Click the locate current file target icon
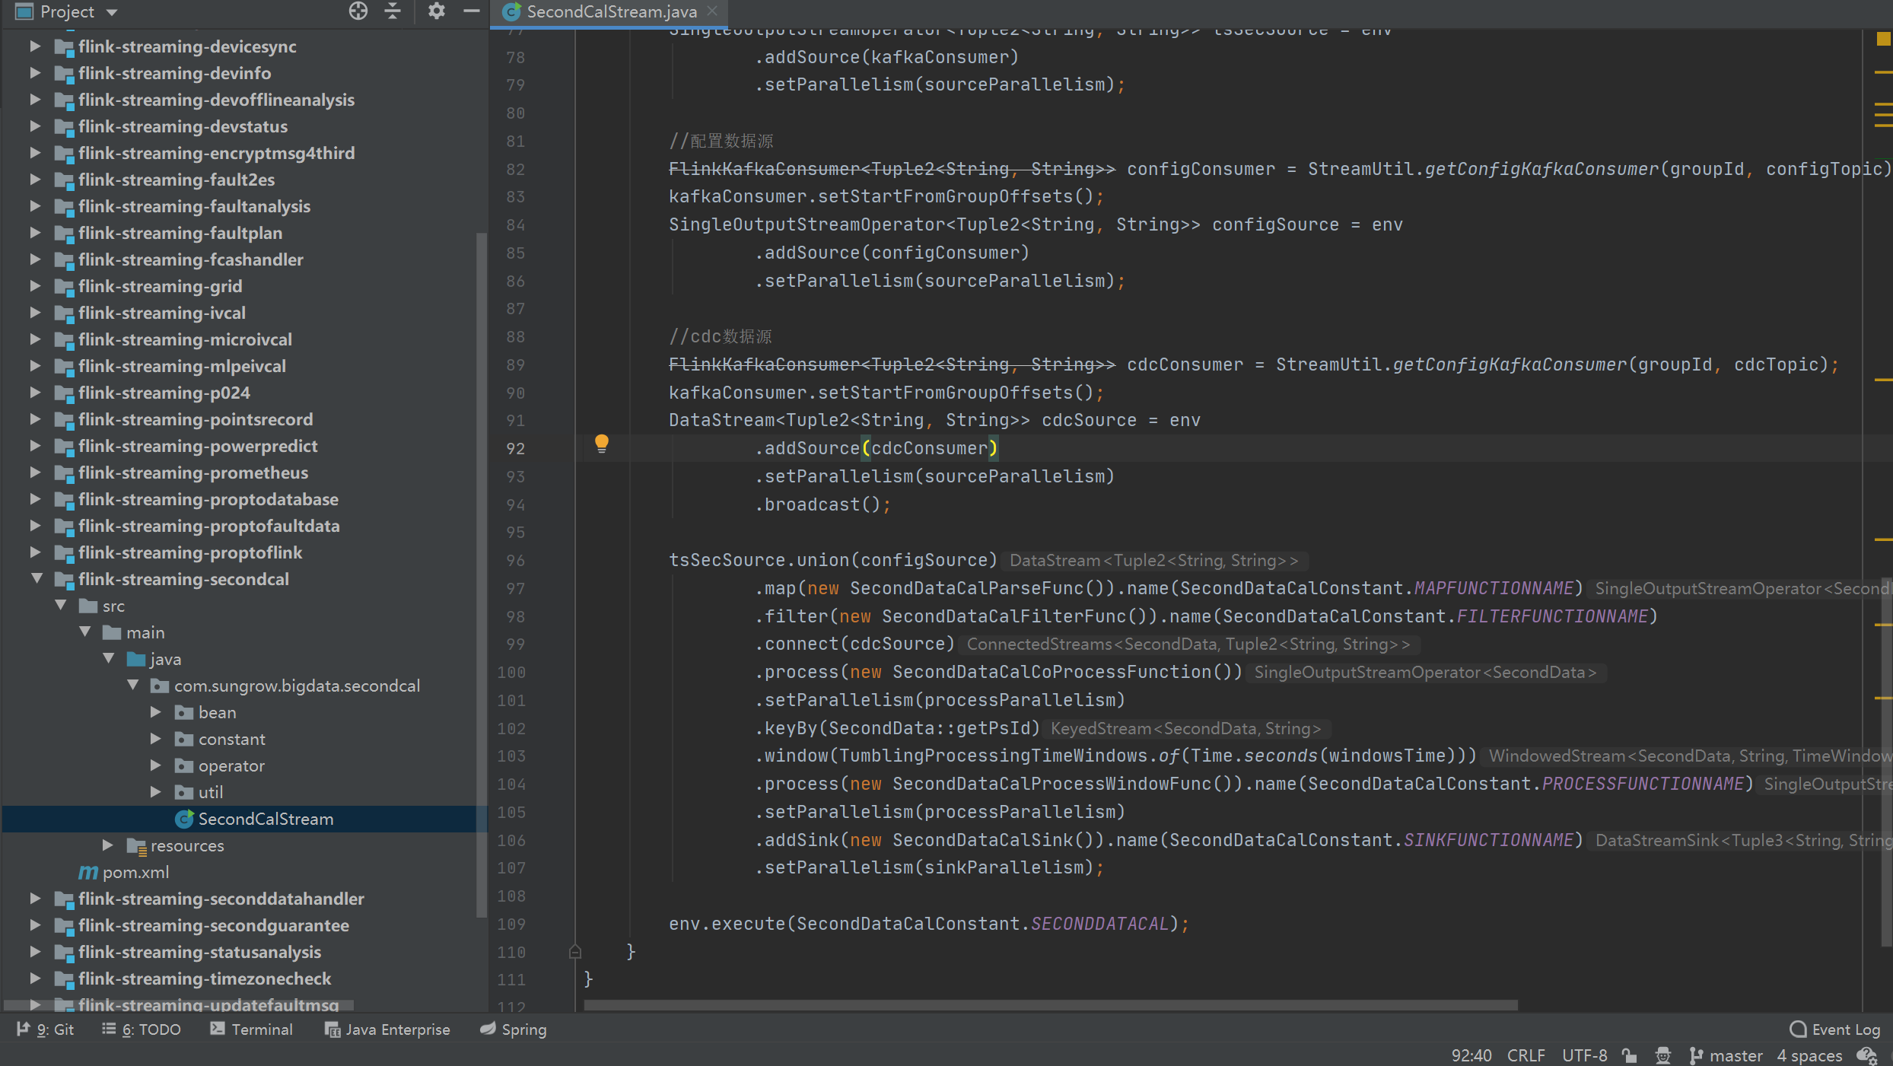This screenshot has width=1893, height=1066. 358,11
